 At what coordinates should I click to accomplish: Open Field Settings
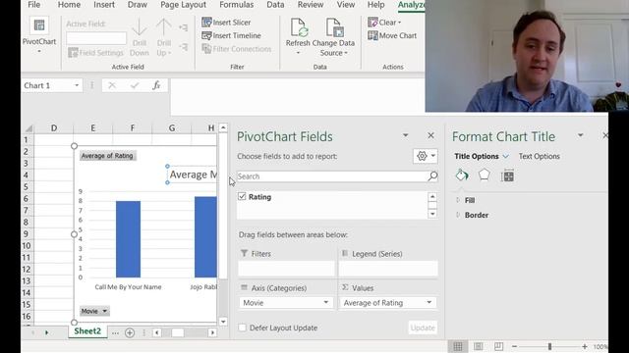click(x=95, y=53)
